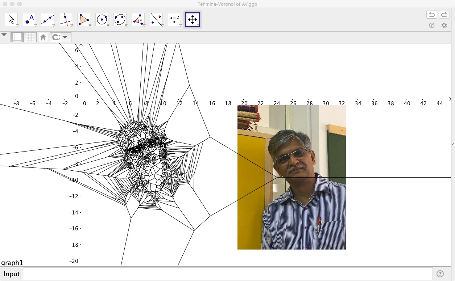Toggle the grid display button
The image size is (455, 281).
tap(31, 37)
